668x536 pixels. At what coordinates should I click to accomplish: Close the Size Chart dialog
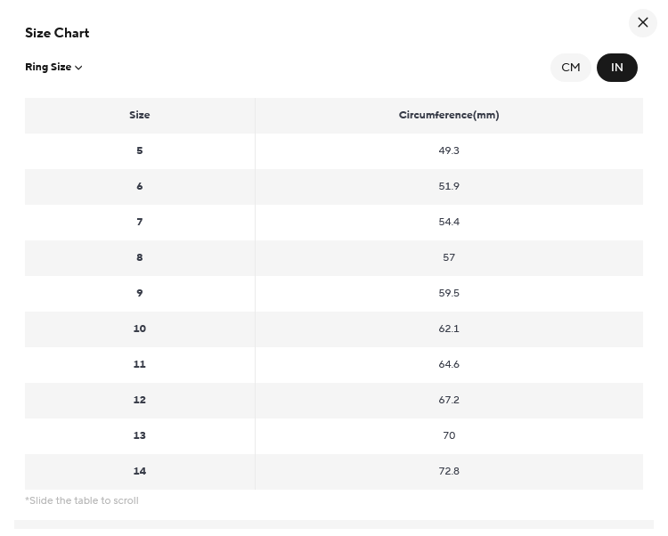[642, 22]
